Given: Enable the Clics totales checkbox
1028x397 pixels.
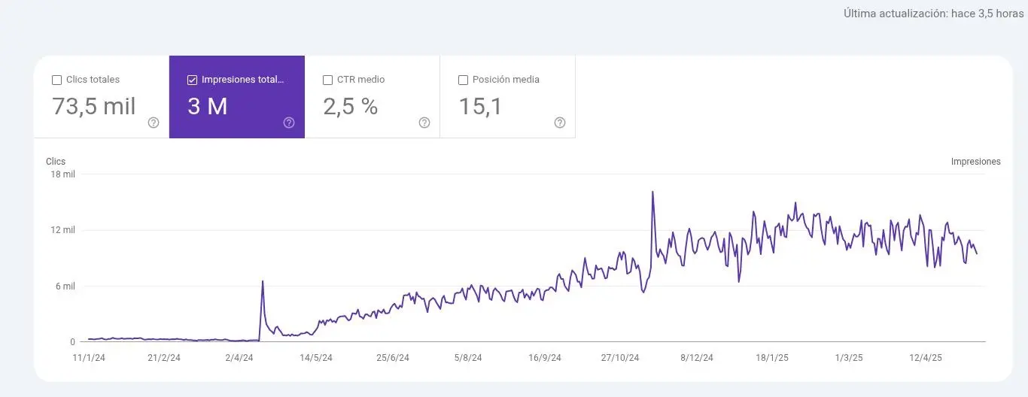Looking at the screenshot, I should tap(57, 80).
